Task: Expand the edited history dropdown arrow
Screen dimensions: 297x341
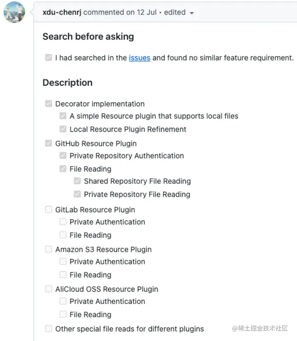Action: (x=191, y=13)
